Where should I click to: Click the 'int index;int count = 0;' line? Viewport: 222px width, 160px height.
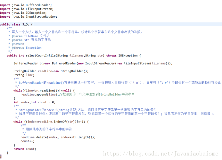(34, 102)
